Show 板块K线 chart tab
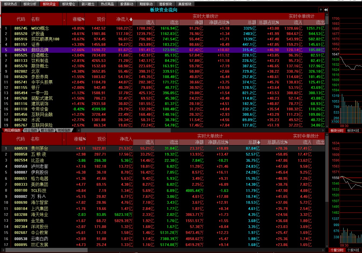The width and height of the screenshot is (362, 253). (353, 131)
